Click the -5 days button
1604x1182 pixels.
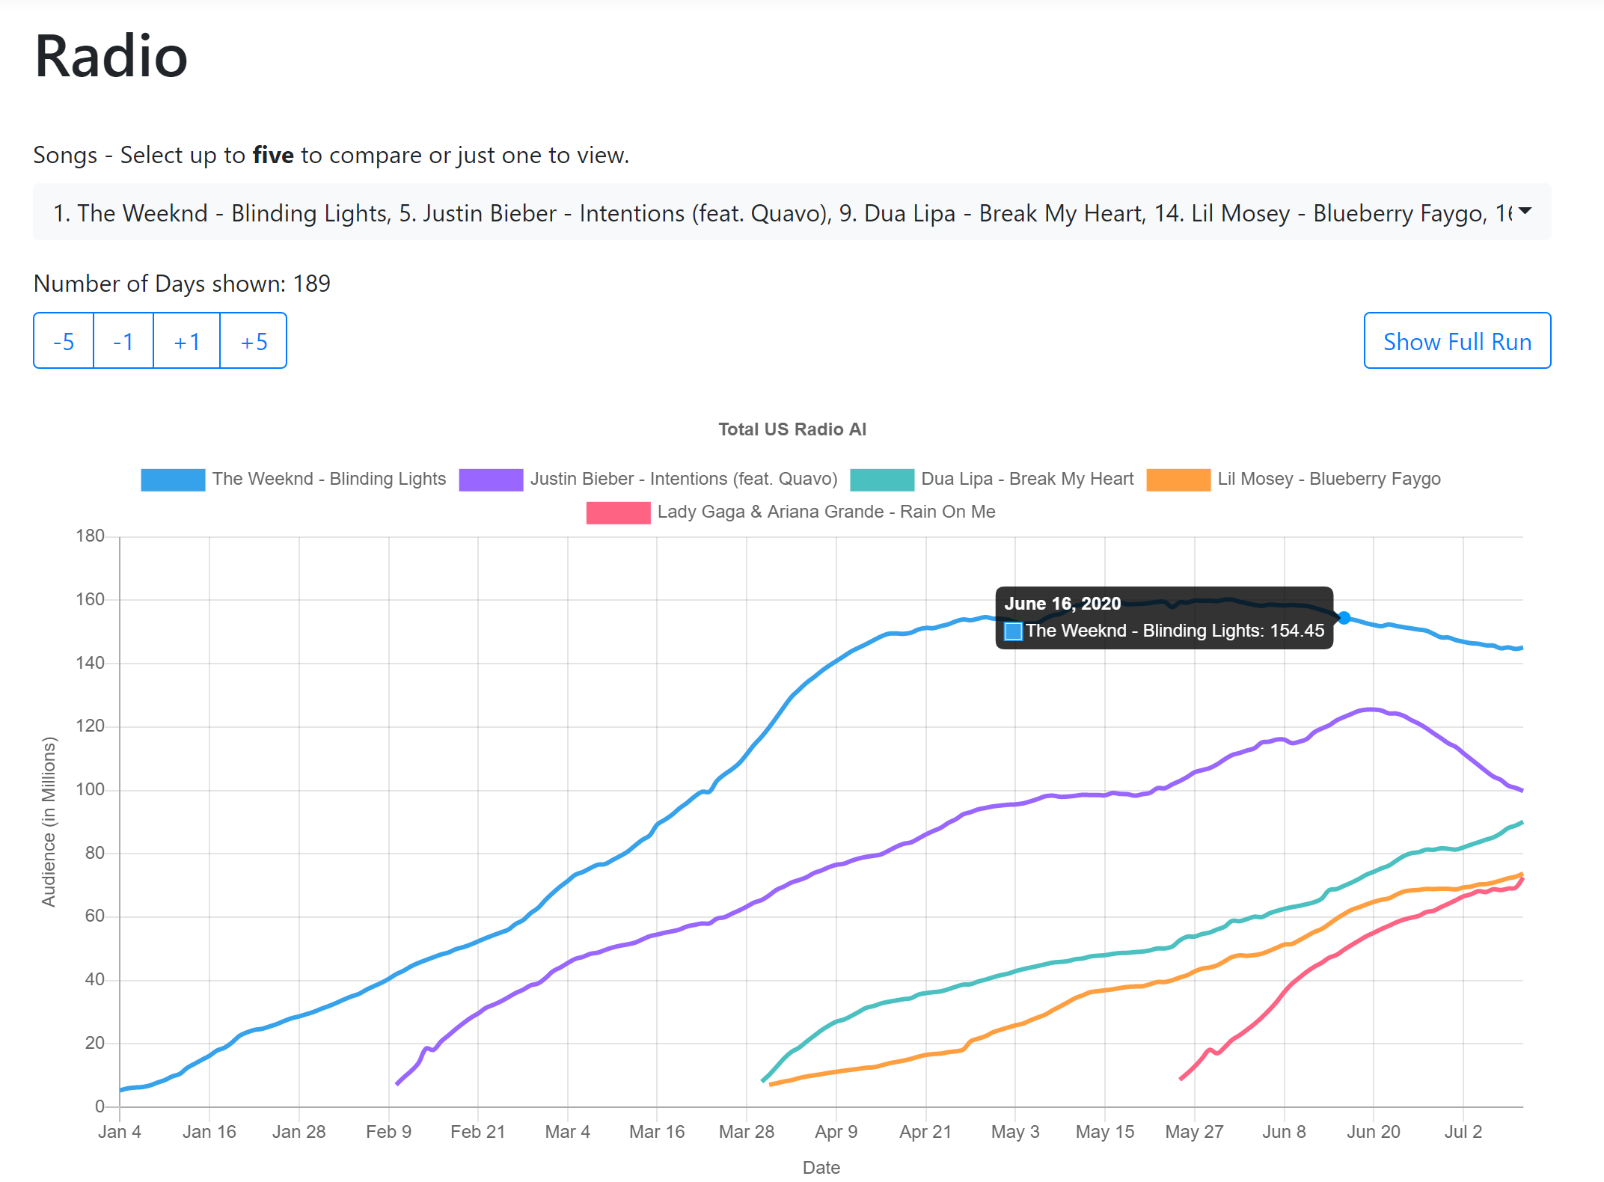pyautogui.click(x=64, y=341)
